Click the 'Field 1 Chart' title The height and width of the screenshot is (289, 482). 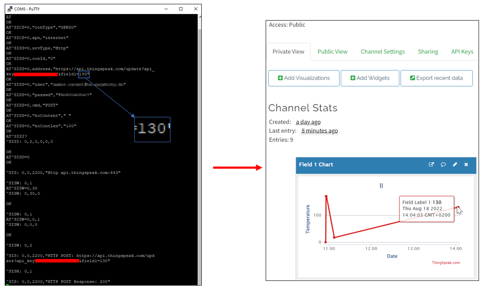coord(316,164)
